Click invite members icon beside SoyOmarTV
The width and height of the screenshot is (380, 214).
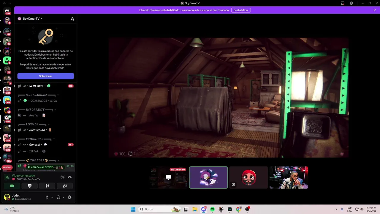click(72, 18)
